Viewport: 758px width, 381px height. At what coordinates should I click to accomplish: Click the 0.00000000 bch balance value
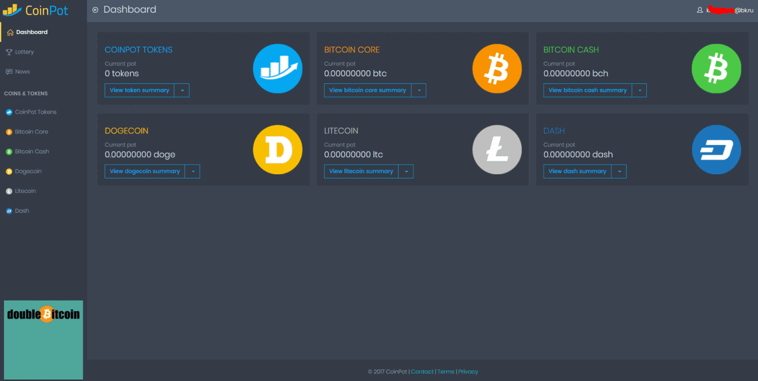pyautogui.click(x=575, y=74)
